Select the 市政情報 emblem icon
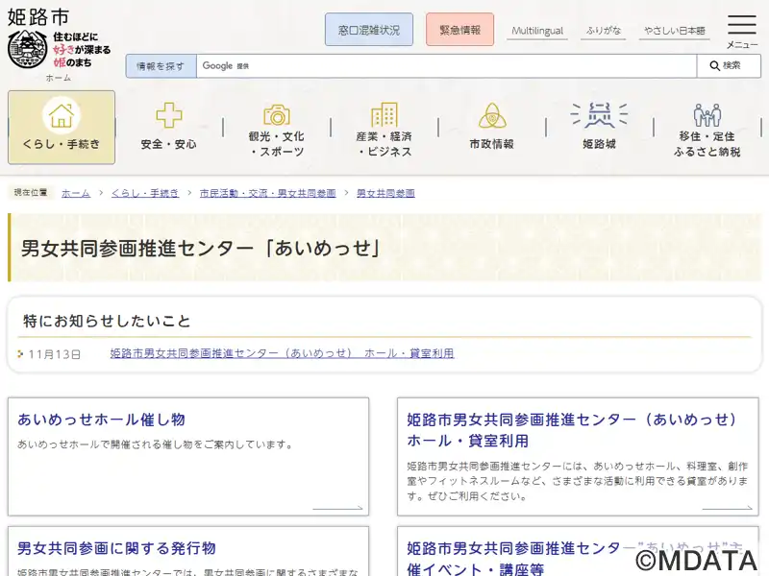 click(492, 116)
